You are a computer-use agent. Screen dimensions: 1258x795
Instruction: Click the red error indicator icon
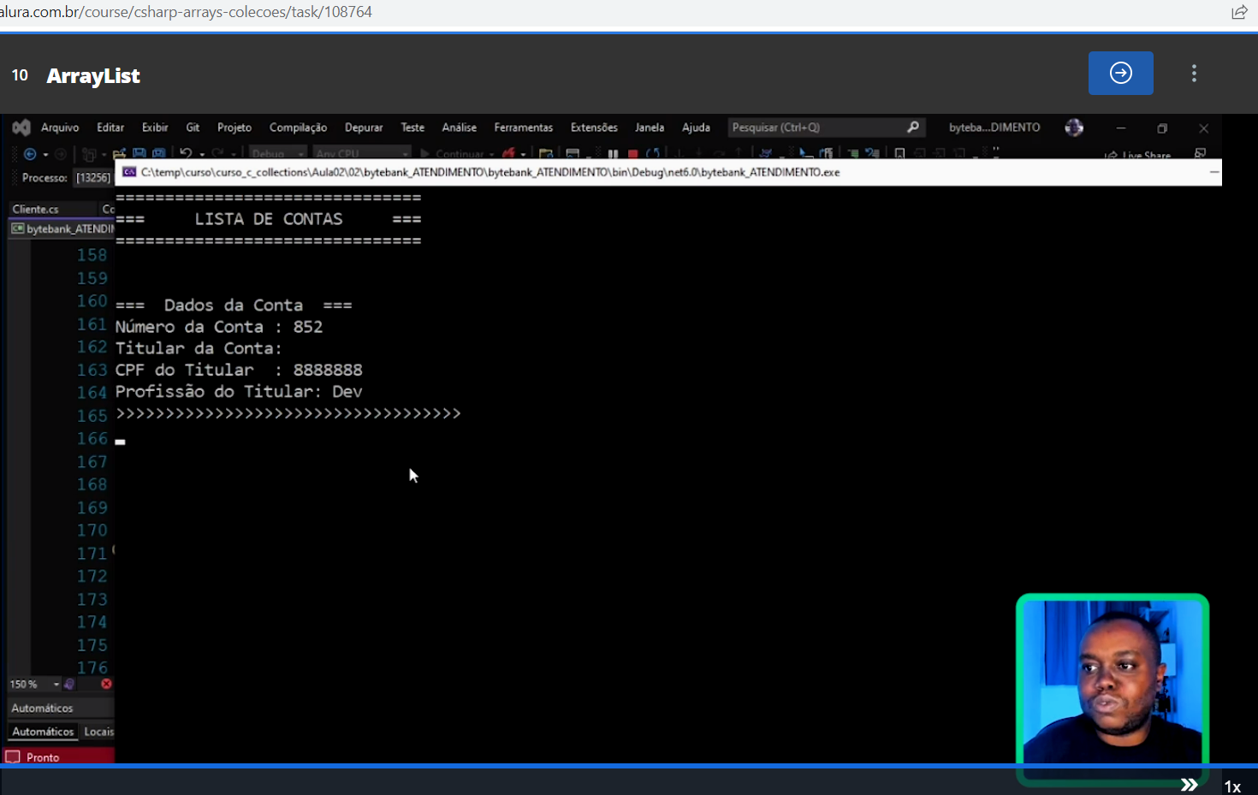point(106,684)
